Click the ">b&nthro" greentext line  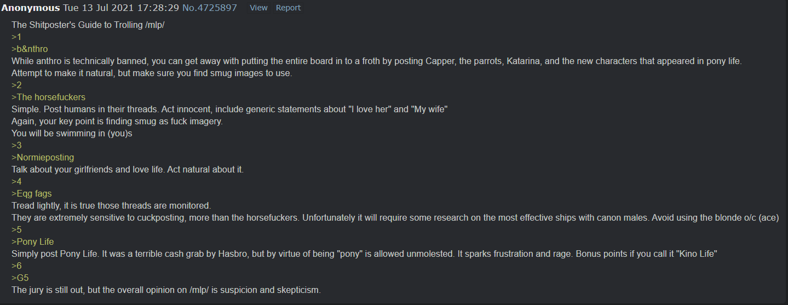[30, 49]
